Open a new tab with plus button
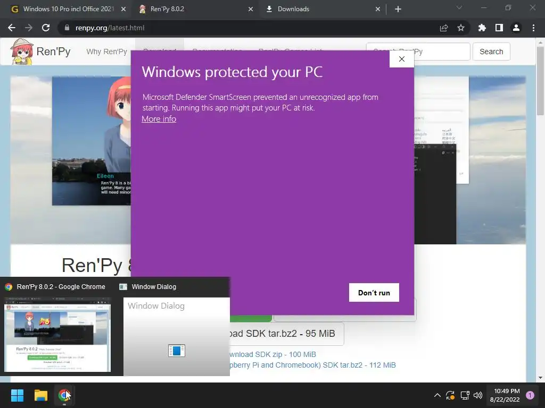545x408 pixels. 398,9
